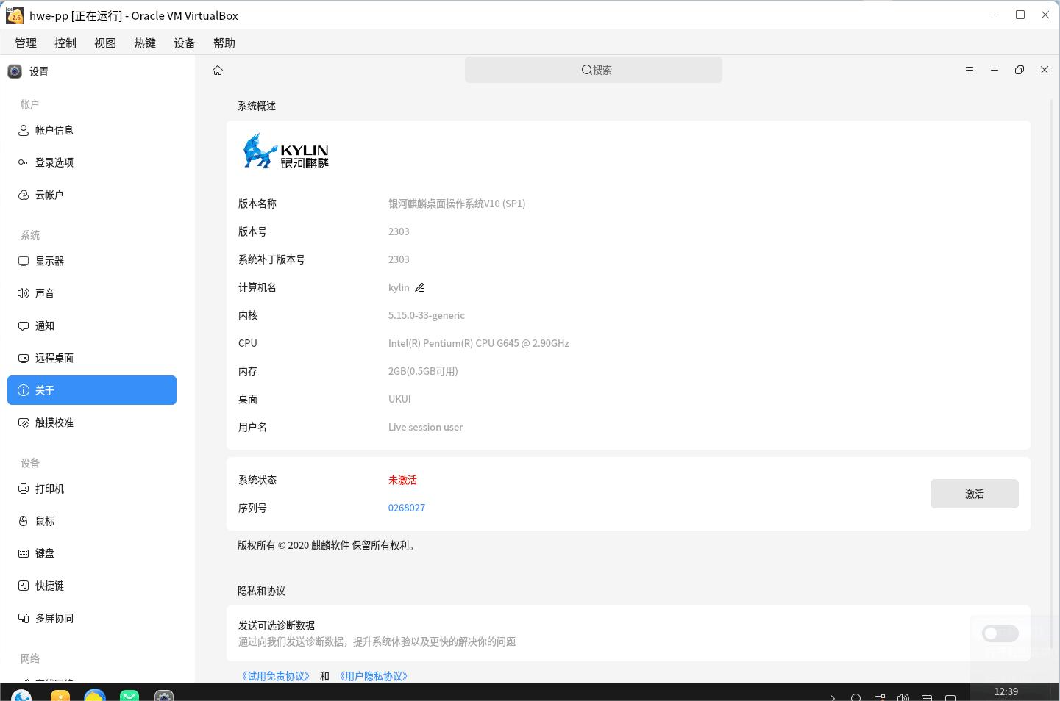Expand the hidden tray icons arrow
The width and height of the screenshot is (1060, 701).
[833, 697]
